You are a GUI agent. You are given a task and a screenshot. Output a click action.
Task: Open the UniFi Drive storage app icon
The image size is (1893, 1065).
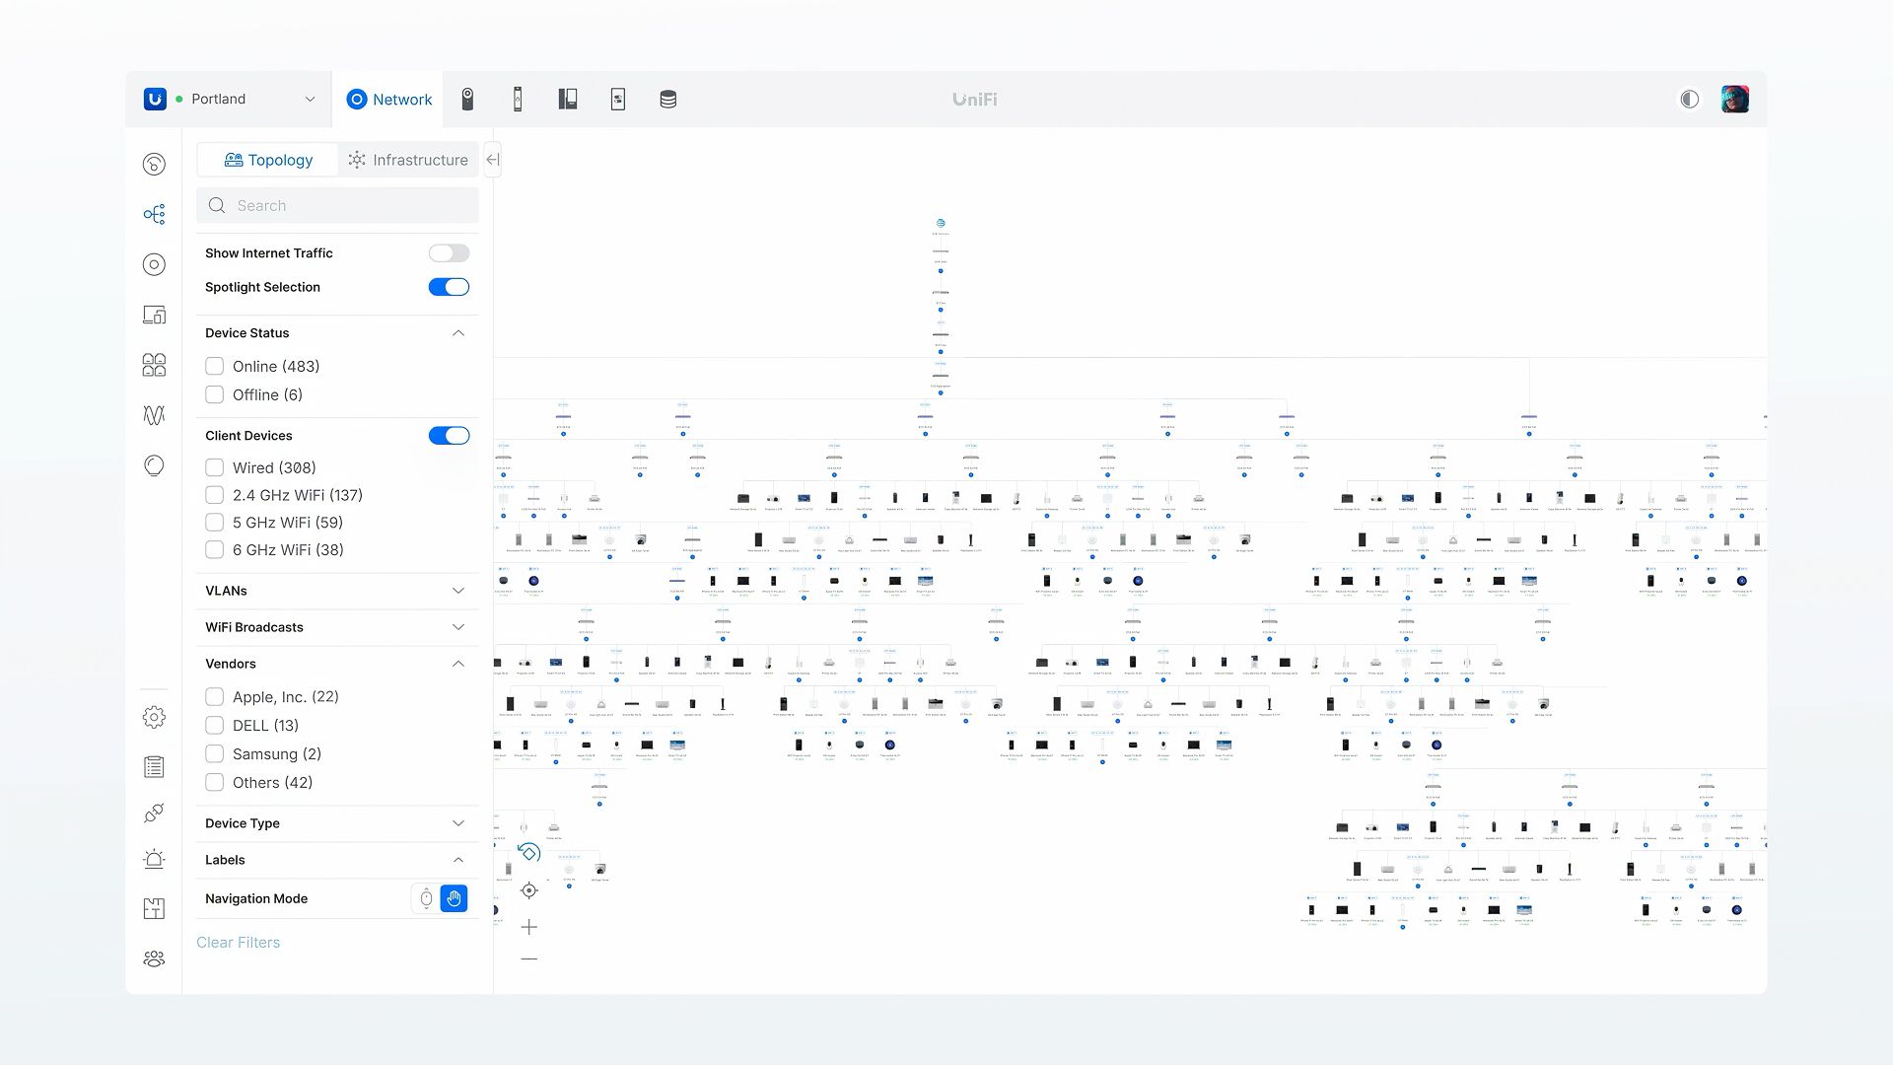[667, 99]
